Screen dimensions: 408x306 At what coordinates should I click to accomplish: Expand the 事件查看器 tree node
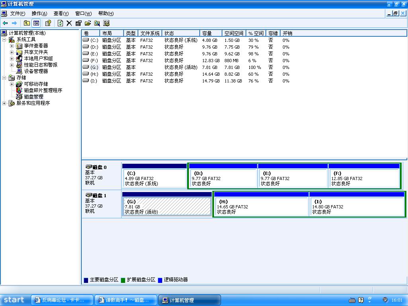click(x=12, y=46)
